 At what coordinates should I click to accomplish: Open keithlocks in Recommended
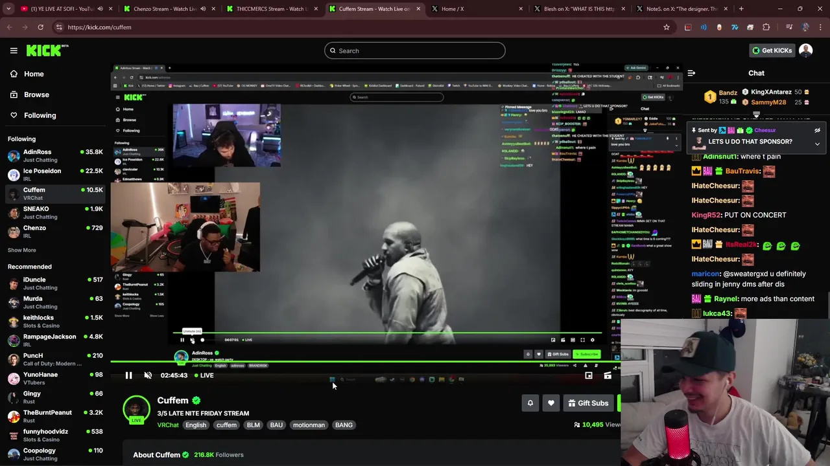click(x=55, y=321)
